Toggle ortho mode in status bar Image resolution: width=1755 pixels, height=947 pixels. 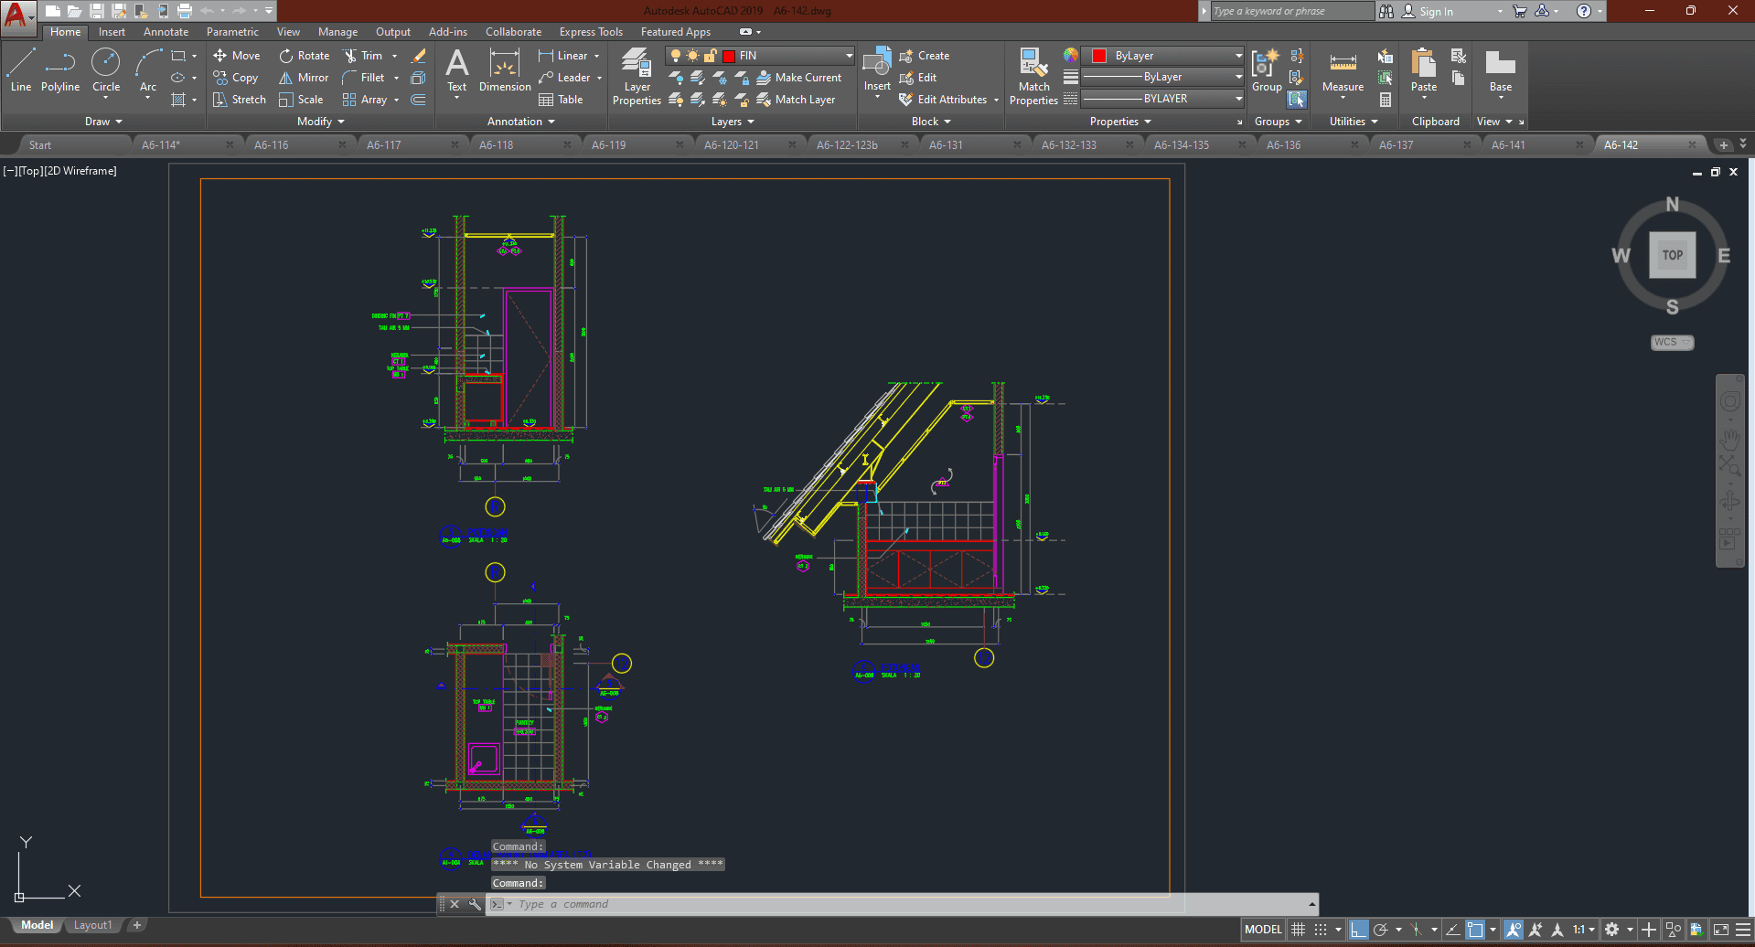pos(1359,930)
